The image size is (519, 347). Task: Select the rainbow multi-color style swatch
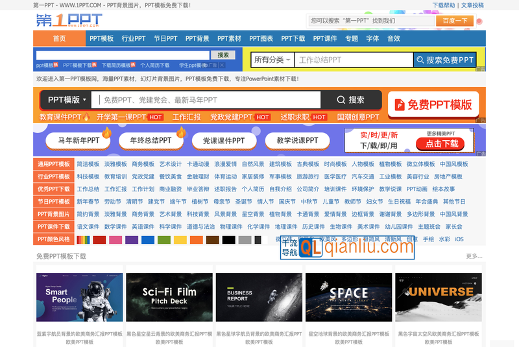point(83,240)
